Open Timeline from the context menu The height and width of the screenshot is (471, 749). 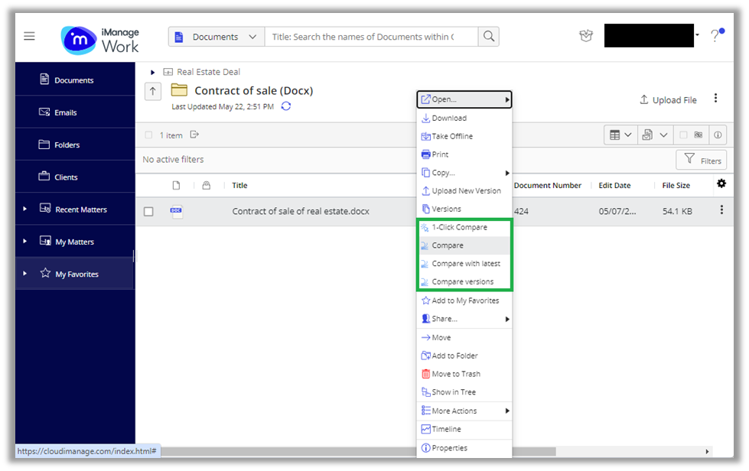click(x=464, y=429)
